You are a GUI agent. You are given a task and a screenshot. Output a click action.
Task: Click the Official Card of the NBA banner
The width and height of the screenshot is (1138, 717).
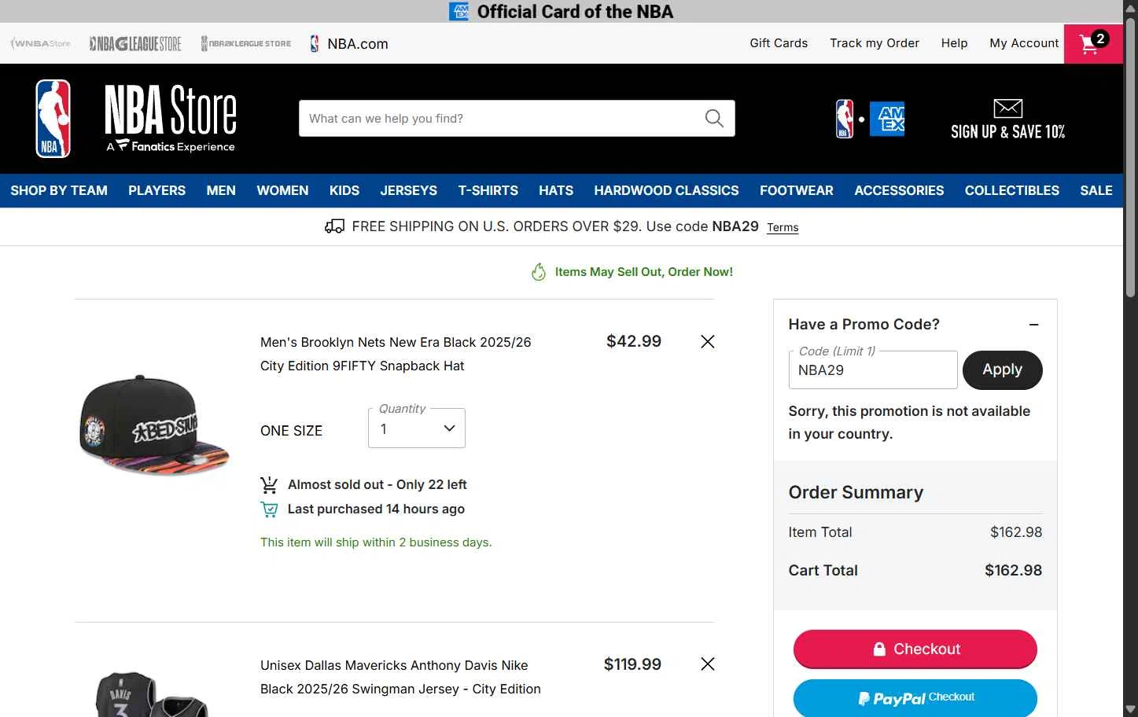(x=562, y=11)
